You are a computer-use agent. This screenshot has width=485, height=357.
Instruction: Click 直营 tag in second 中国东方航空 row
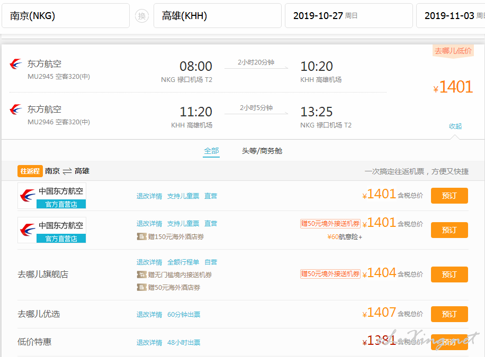click(x=211, y=224)
